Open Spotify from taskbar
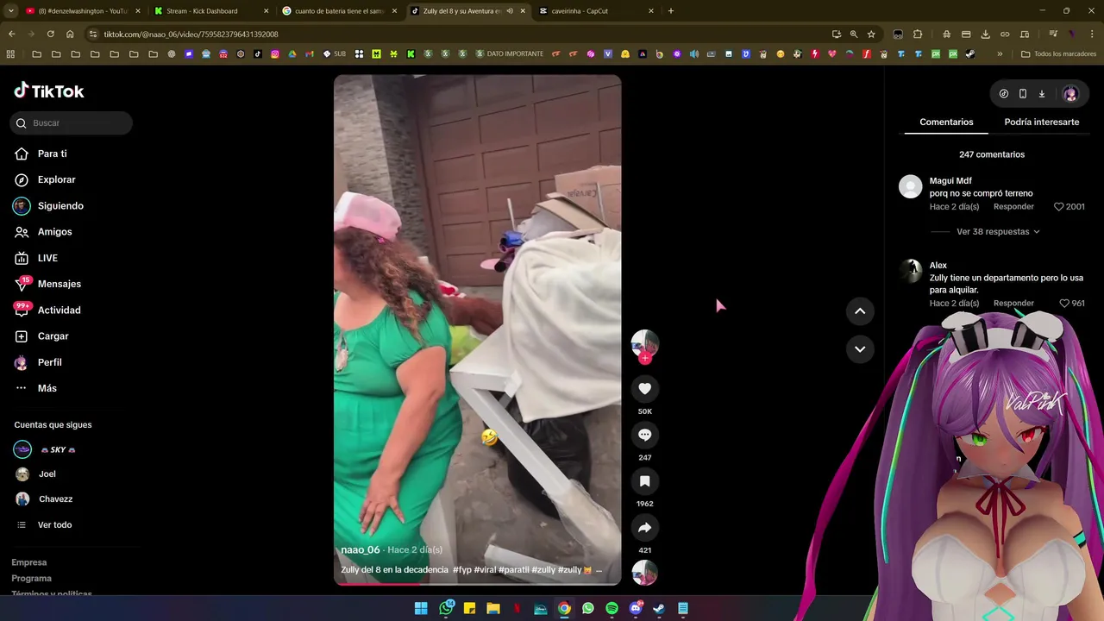This screenshot has height=621, width=1104. pos(612,609)
